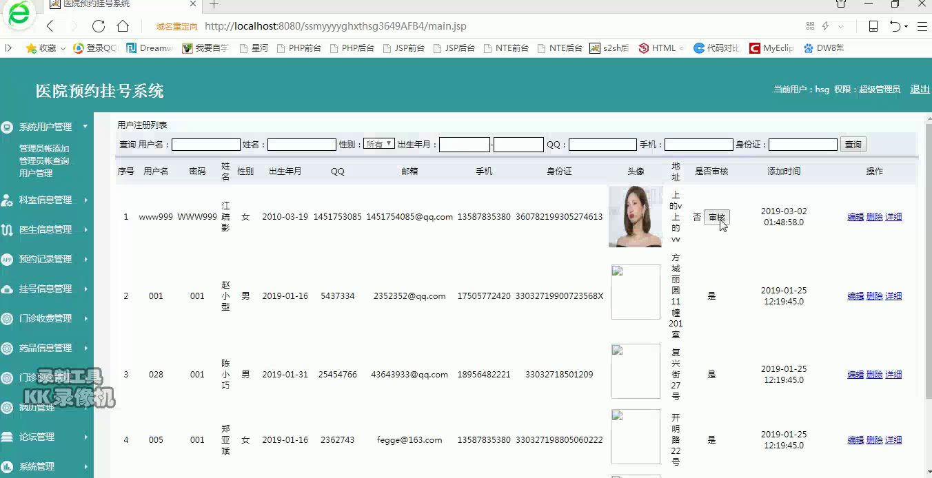Open the HTML bookmark
The width and height of the screenshot is (932, 478).
(660, 48)
